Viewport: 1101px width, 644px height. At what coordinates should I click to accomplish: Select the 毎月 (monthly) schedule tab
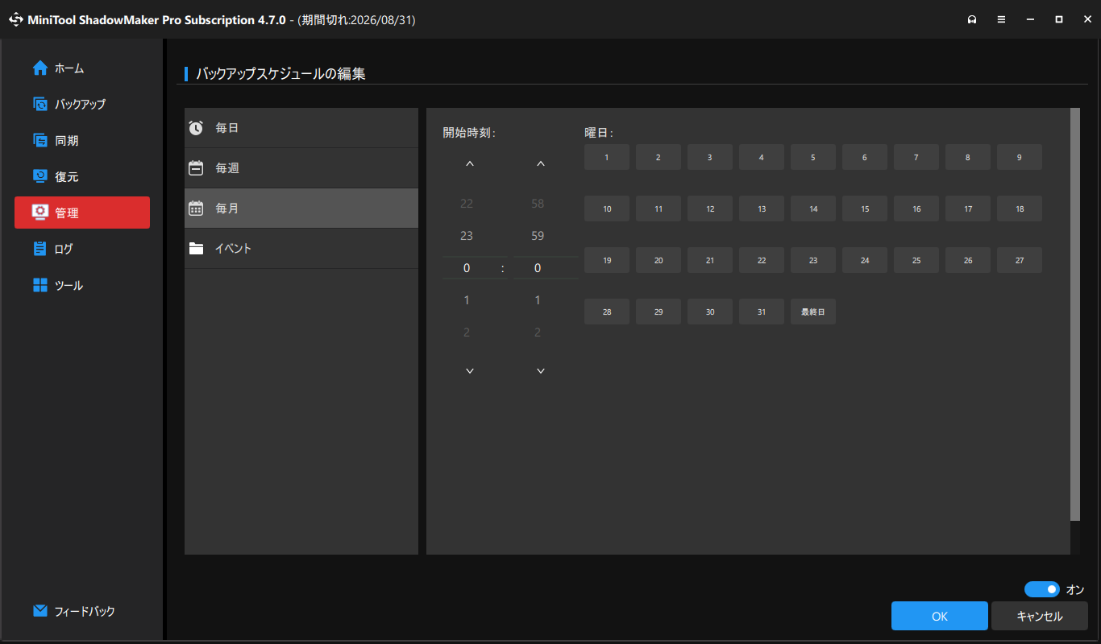point(301,208)
